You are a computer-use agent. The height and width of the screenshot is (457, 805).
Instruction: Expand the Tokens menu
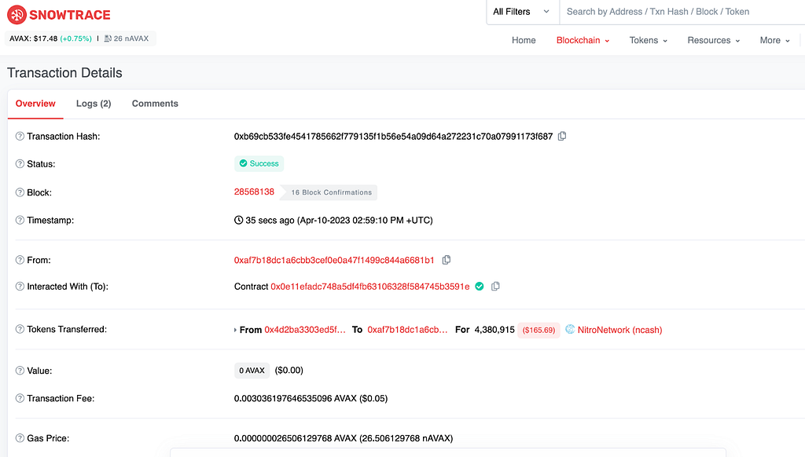[x=649, y=40]
